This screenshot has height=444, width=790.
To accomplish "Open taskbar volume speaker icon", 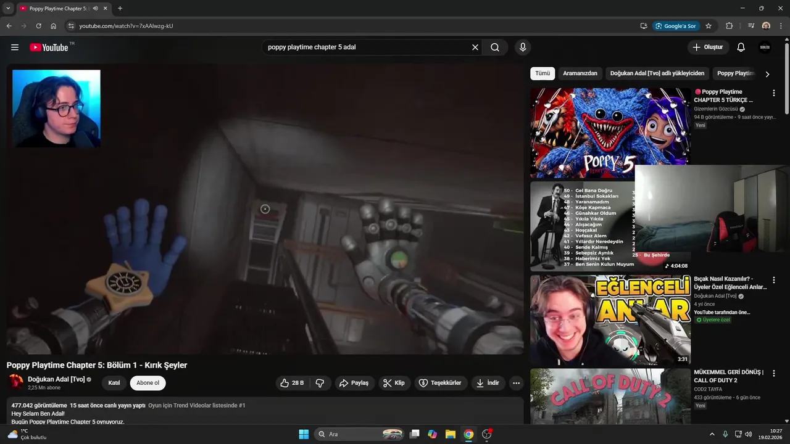I will [x=748, y=434].
